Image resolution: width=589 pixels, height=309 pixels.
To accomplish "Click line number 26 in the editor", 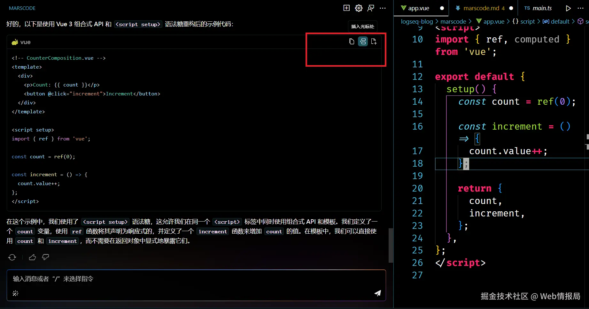I will pyautogui.click(x=417, y=263).
